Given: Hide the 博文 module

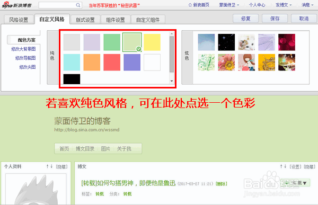Looking at the screenshot, I should (x=310, y=167).
